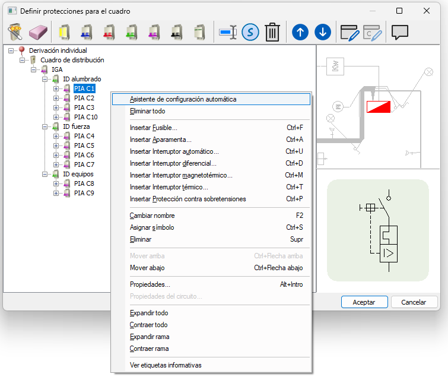Click the trash can delete icon
Screen dimensions: 448x380
[x=272, y=31]
